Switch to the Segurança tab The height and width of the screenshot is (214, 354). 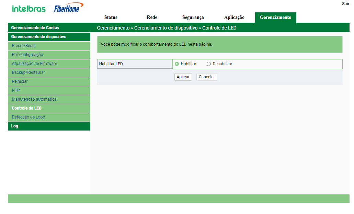click(193, 18)
